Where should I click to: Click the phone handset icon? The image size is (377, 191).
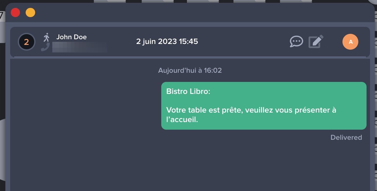coord(45,47)
